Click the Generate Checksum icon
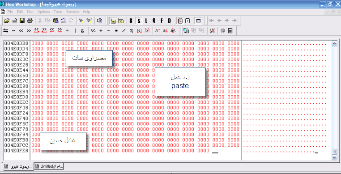This screenshot has width=341, height=174. tap(212, 31)
